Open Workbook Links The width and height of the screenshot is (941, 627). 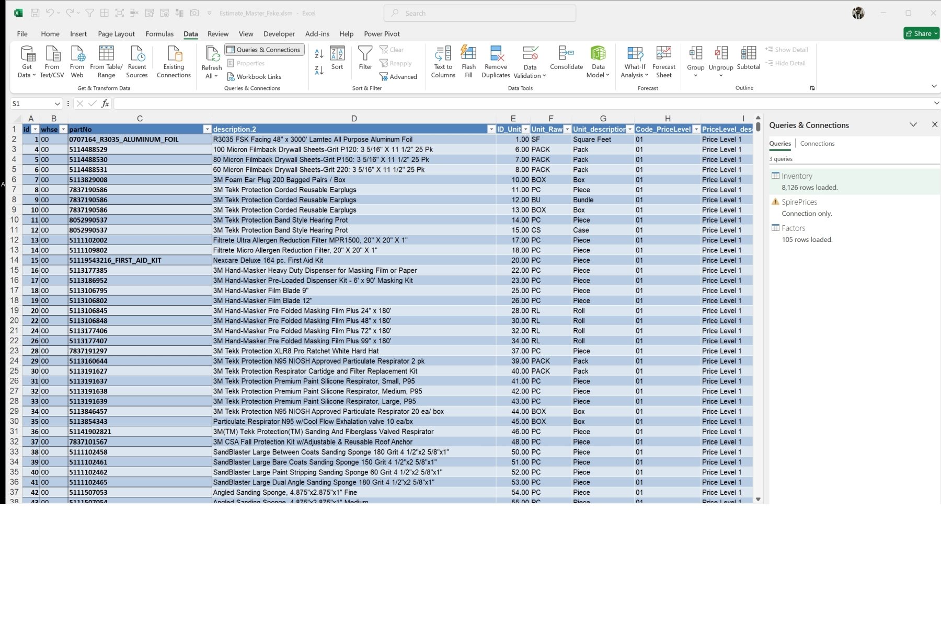click(x=254, y=77)
